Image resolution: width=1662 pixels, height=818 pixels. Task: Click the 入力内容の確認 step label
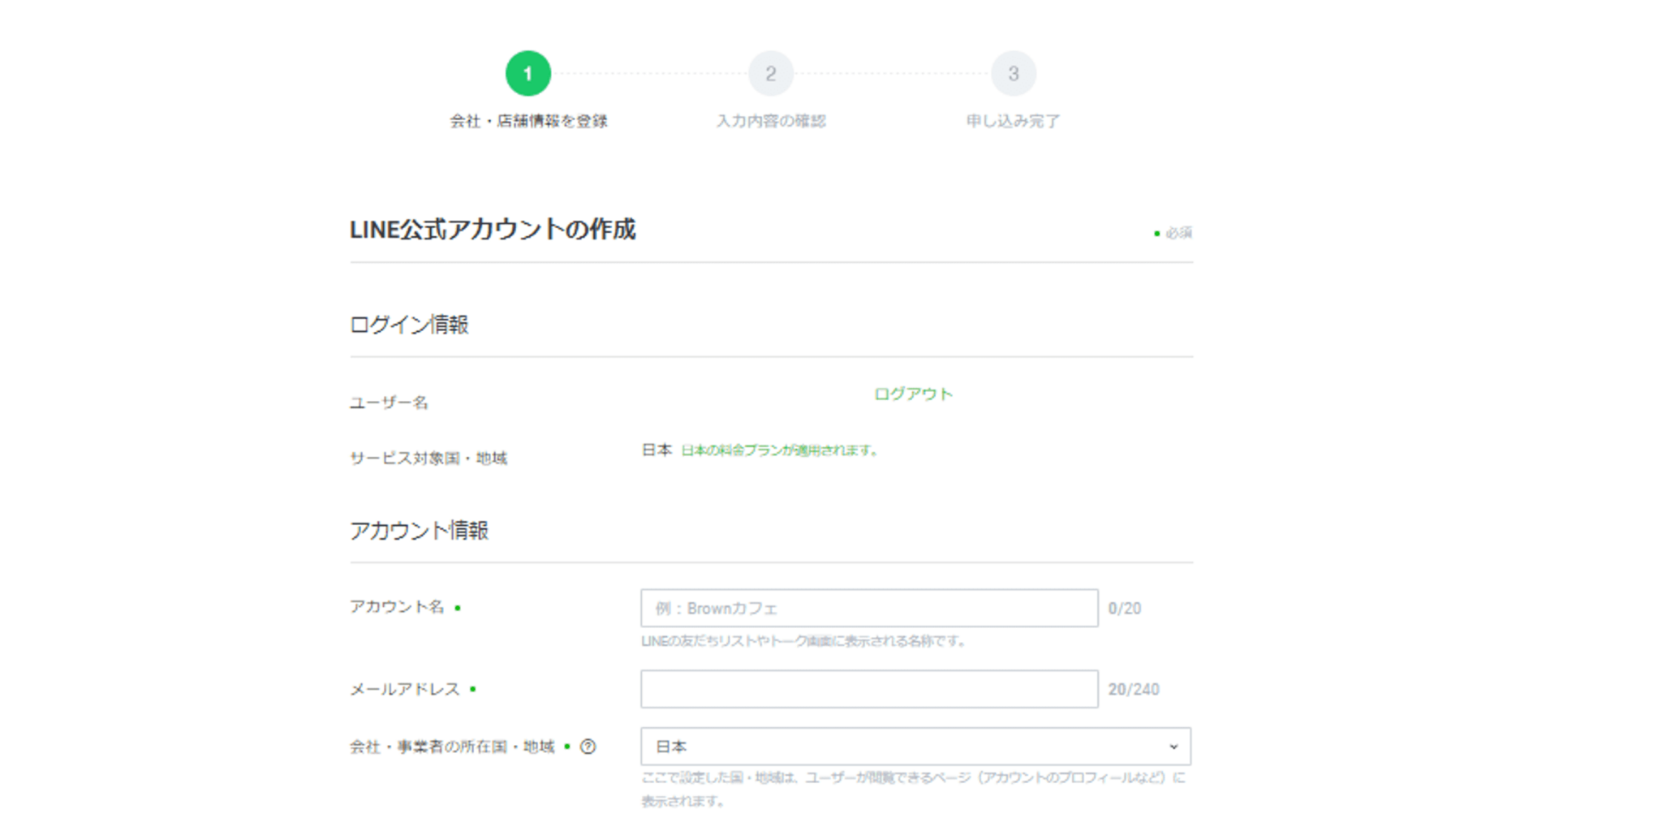click(x=772, y=120)
